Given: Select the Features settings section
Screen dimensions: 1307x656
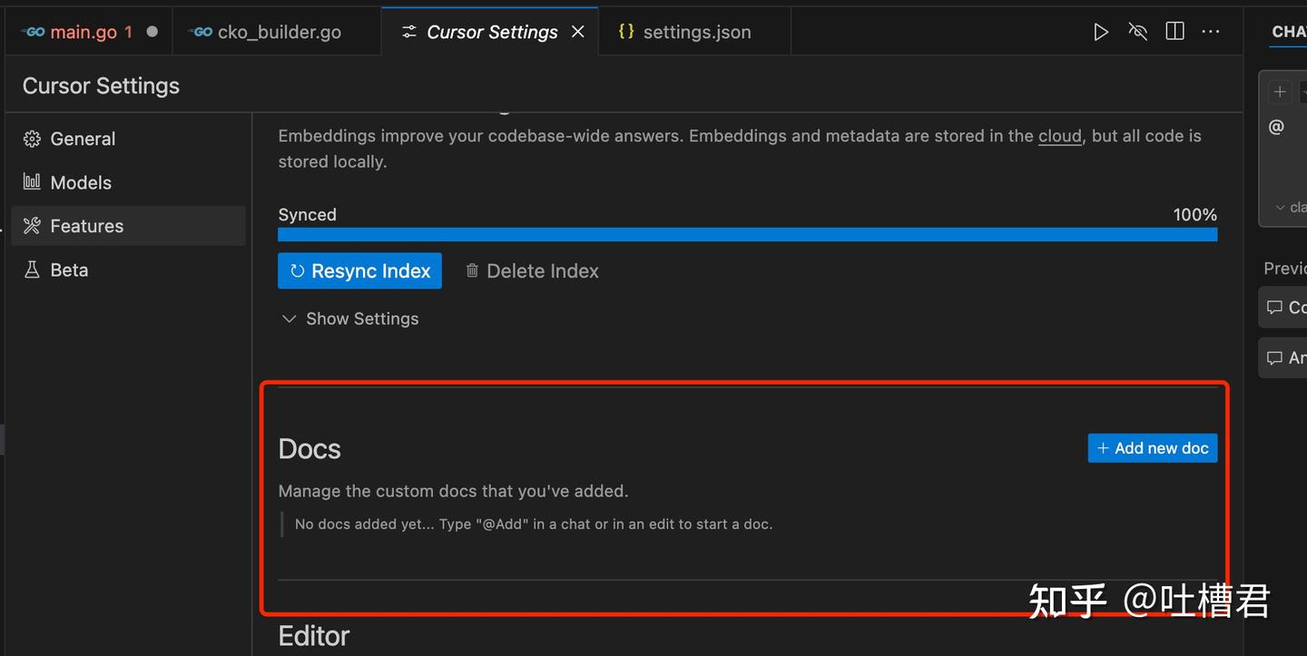Looking at the screenshot, I should (x=86, y=226).
